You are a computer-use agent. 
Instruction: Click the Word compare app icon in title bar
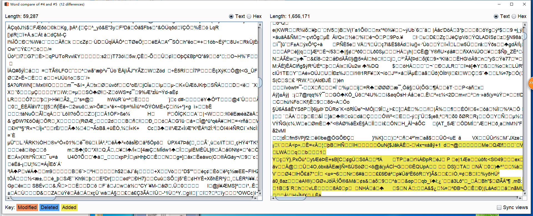coord(7,4)
